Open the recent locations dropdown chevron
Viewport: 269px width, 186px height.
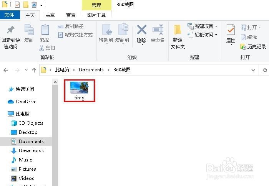tap(26, 70)
